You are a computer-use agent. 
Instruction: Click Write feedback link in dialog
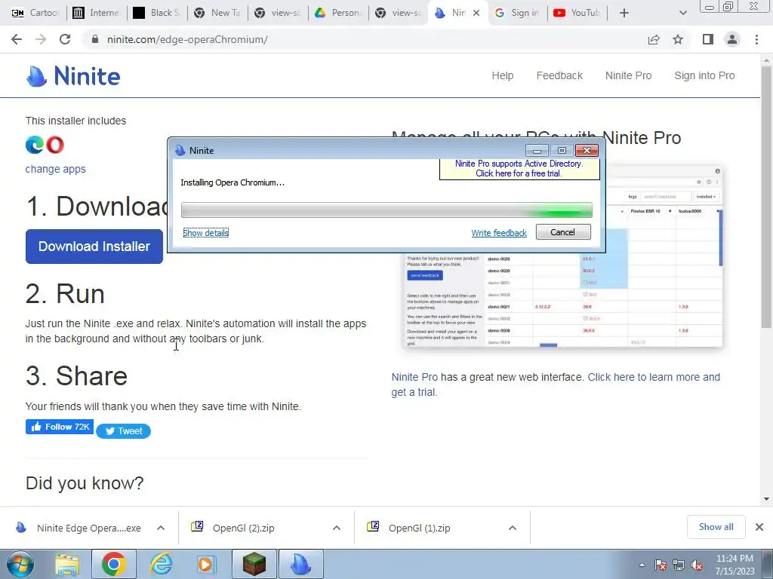(x=499, y=233)
